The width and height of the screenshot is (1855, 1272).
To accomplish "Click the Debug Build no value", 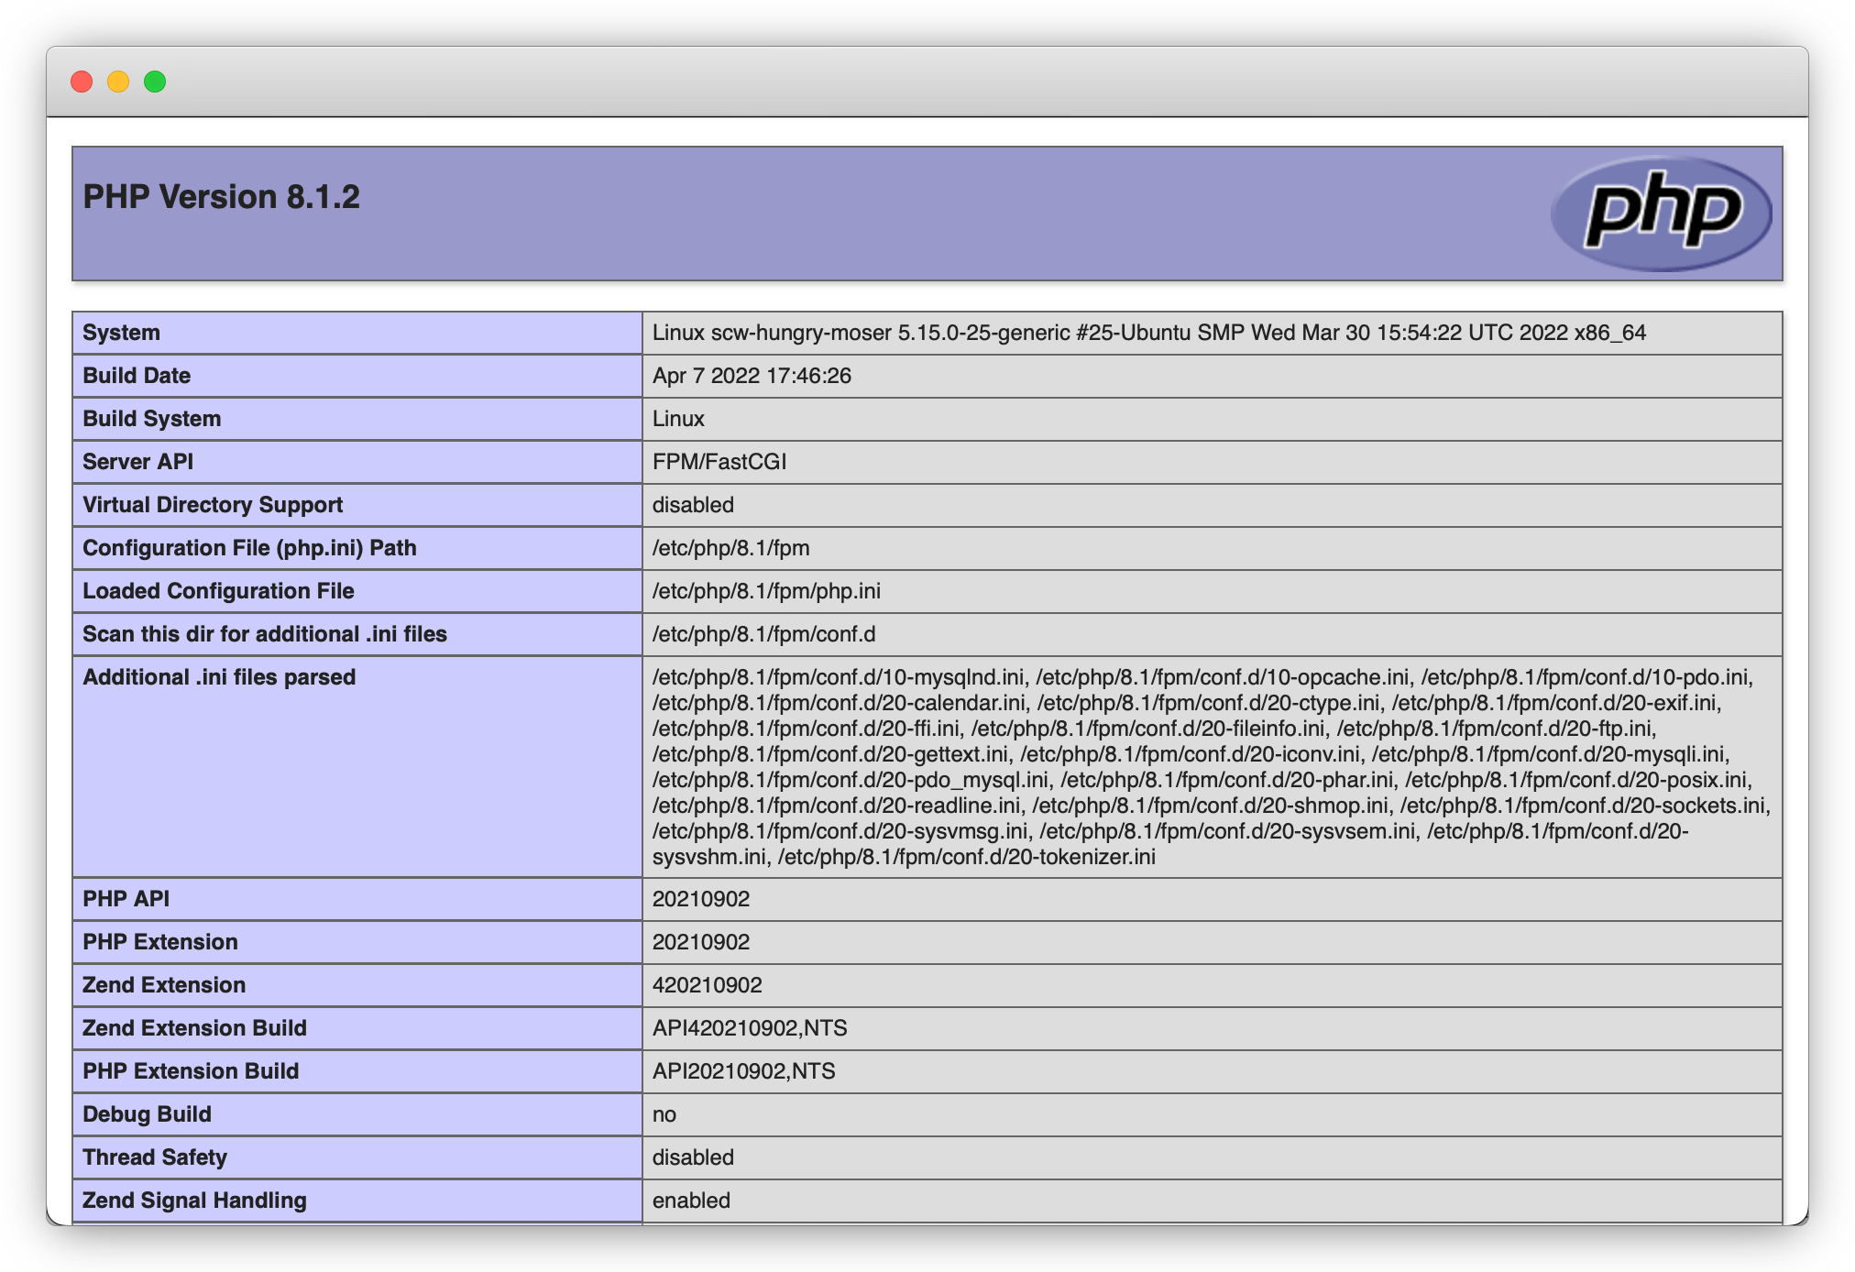I will click(x=664, y=1114).
